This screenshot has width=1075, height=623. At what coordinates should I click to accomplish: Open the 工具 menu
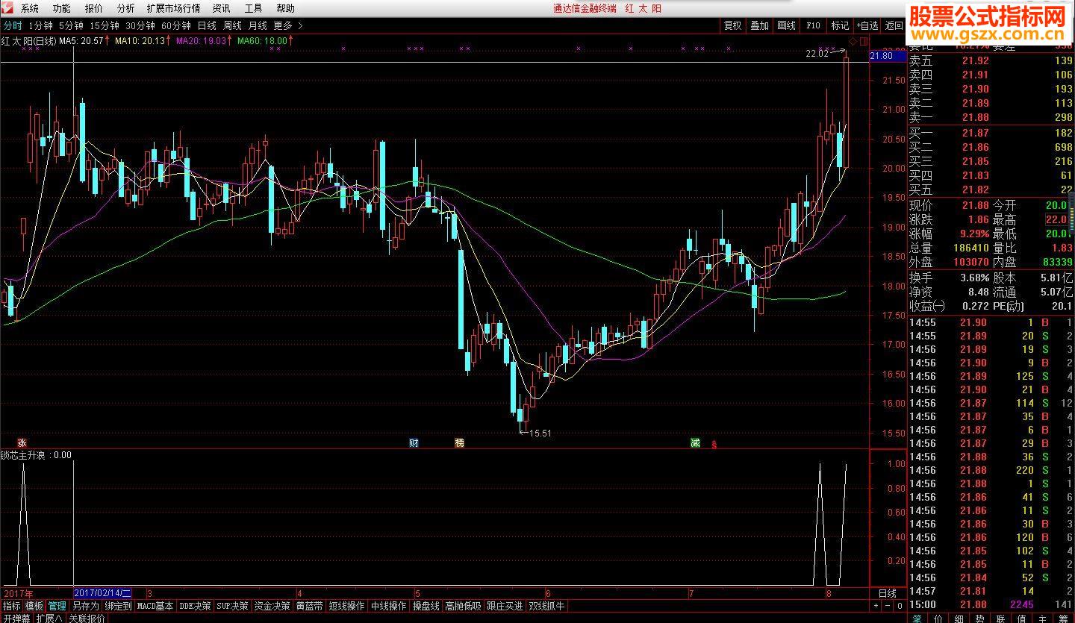click(254, 9)
